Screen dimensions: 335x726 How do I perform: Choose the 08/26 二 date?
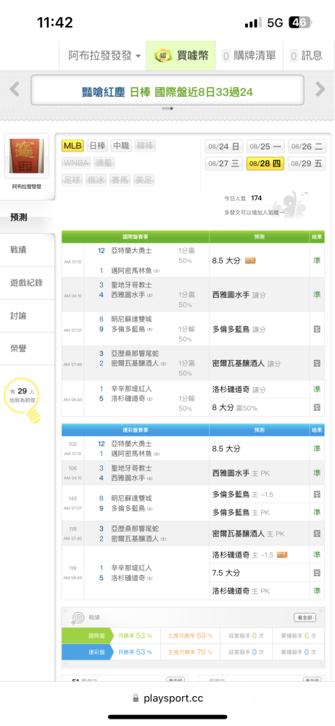click(x=307, y=147)
